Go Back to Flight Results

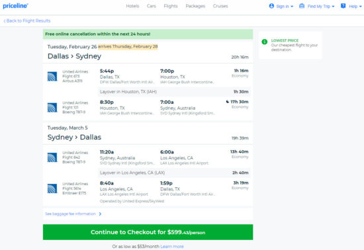(27, 21)
